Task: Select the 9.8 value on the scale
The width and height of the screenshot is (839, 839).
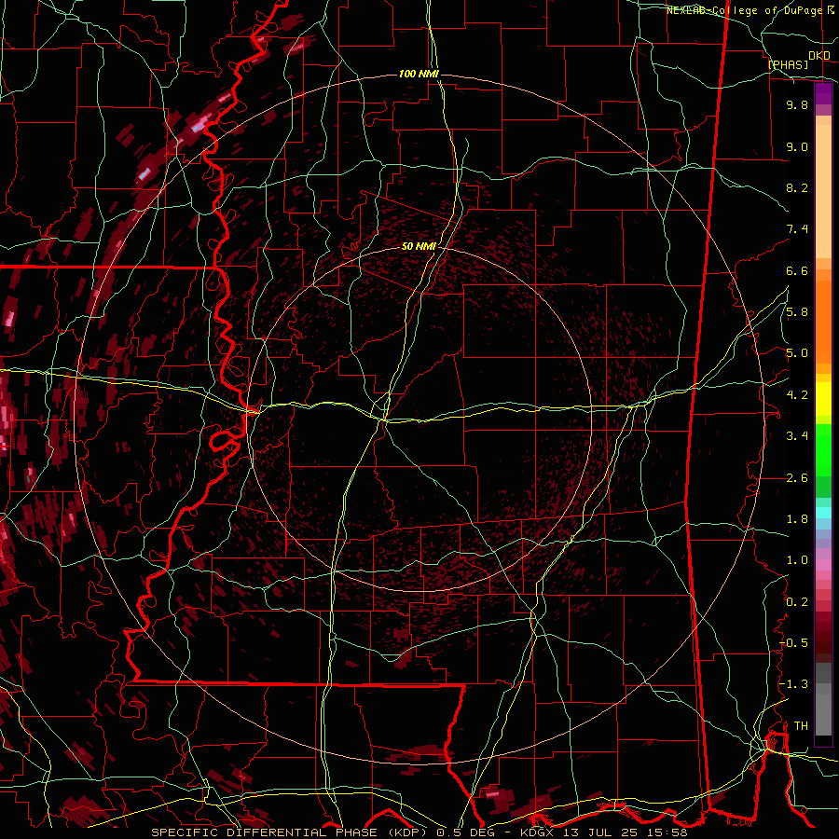Action: [797, 104]
